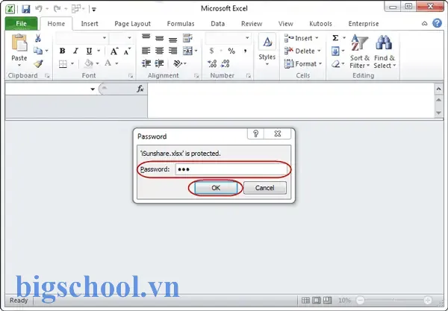
Task: Click the Copy icon
Action: tap(38, 51)
